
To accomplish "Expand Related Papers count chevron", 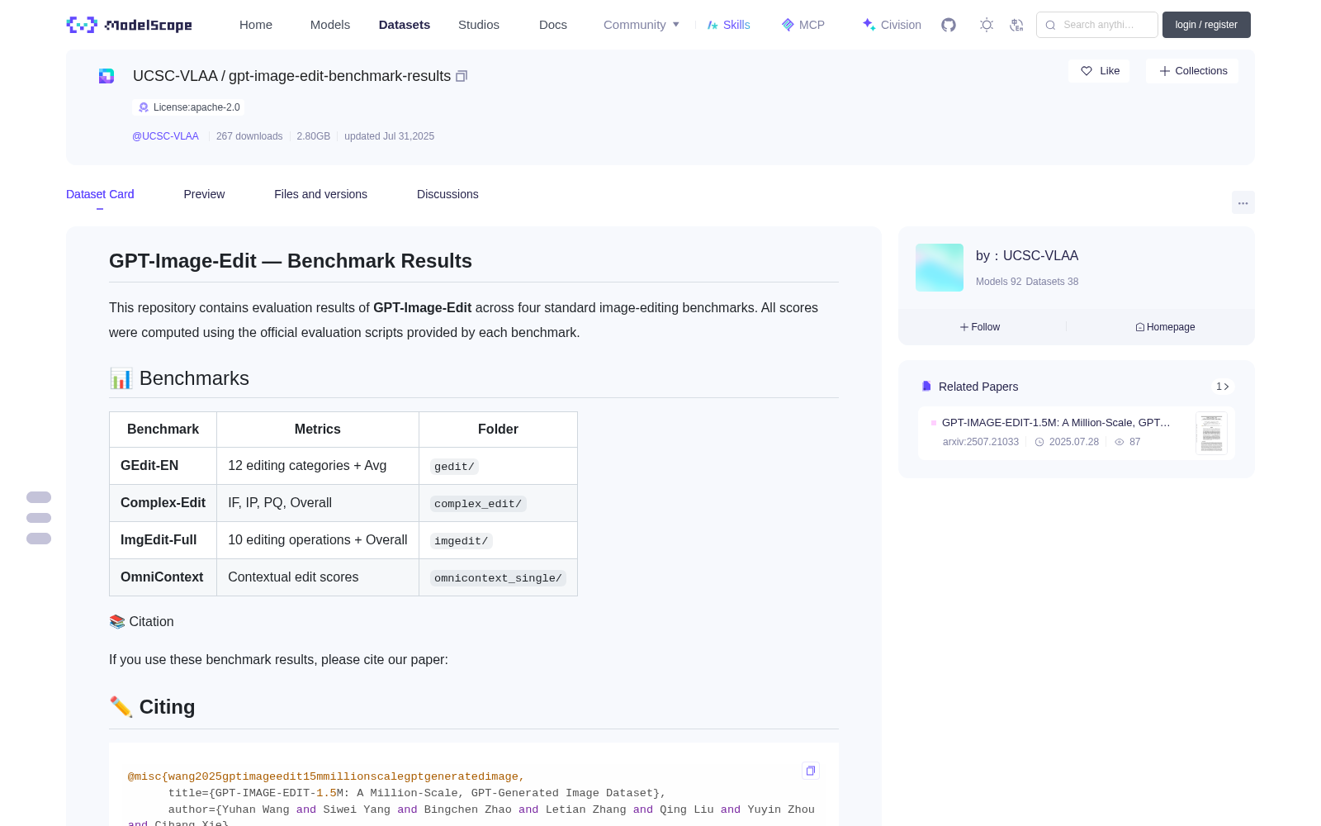I will coord(1223,387).
